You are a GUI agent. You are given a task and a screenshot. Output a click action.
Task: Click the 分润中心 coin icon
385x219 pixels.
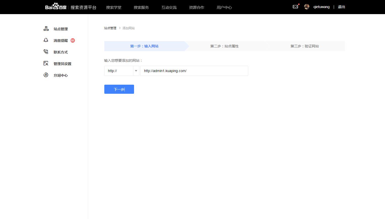click(x=46, y=75)
